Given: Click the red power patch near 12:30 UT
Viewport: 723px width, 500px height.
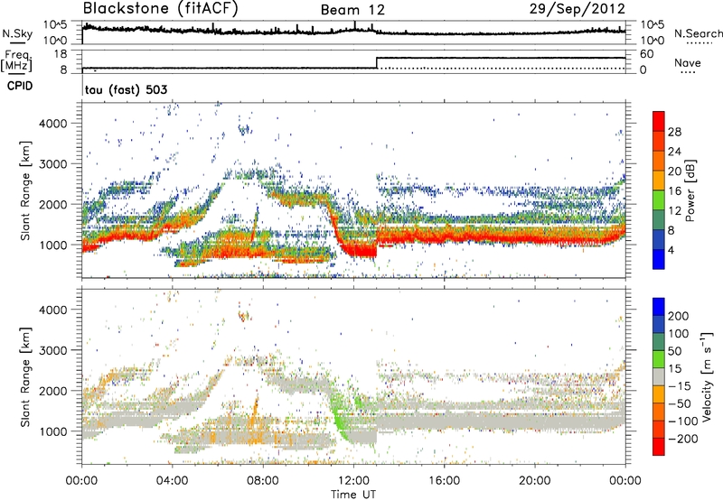Looking at the screenshot, I should pyautogui.click(x=361, y=252).
